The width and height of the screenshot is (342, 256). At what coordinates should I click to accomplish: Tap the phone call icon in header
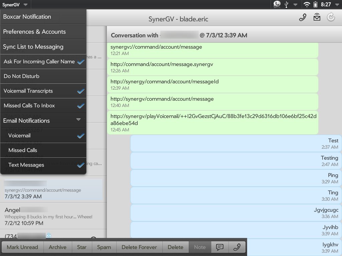[303, 18]
